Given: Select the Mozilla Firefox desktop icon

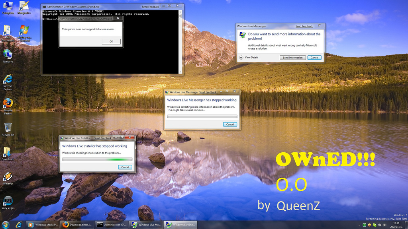Looking at the screenshot, I should [8, 107].
